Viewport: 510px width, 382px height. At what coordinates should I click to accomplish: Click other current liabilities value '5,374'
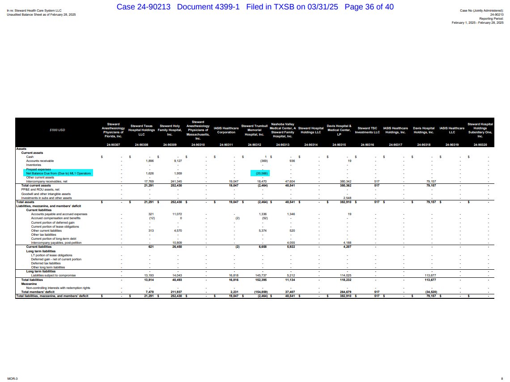[x=263, y=231]
